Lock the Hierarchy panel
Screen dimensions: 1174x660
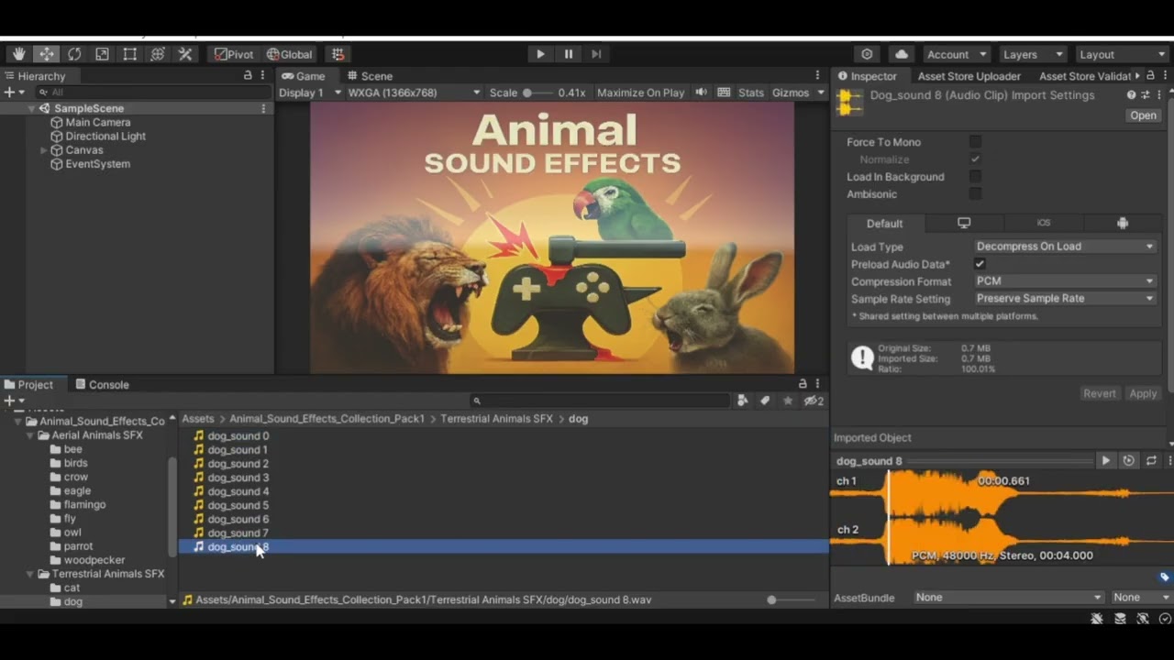pyautogui.click(x=248, y=75)
